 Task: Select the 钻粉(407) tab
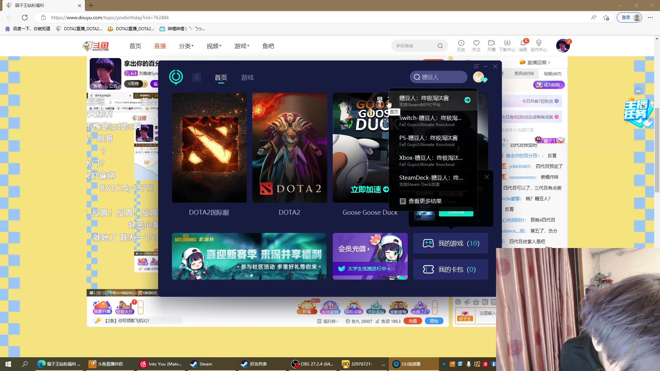(552, 74)
